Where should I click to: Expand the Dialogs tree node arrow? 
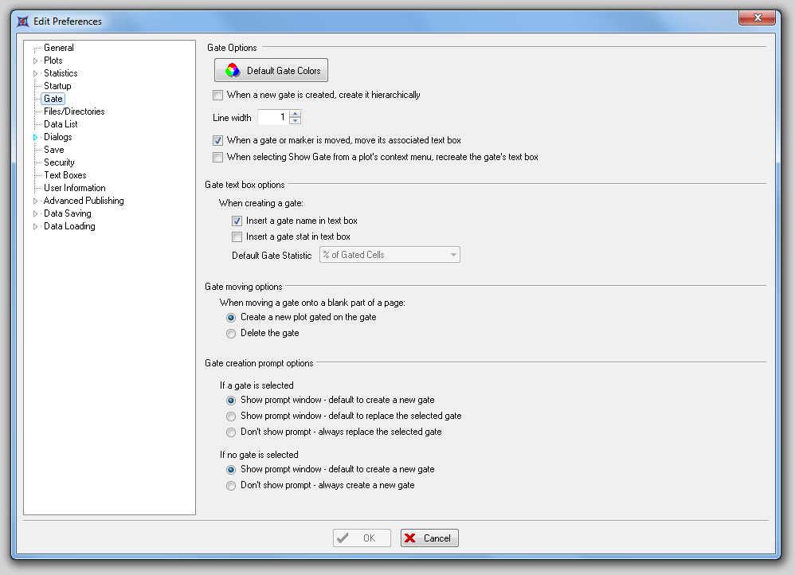pyautogui.click(x=35, y=137)
